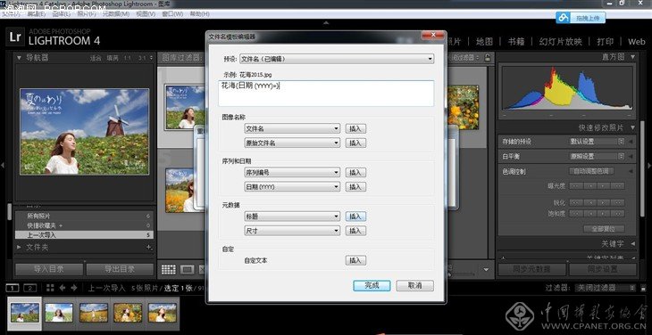The image size is (652, 335).
Task: Open the 元数据(M) menu
Action: click(116, 14)
